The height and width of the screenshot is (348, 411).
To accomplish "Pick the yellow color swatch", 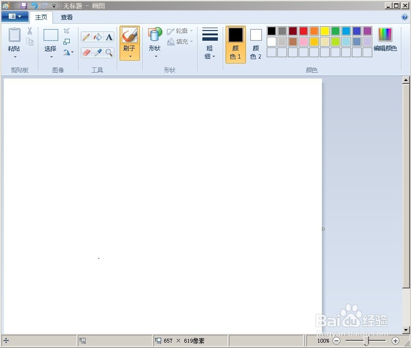I will point(324,31).
